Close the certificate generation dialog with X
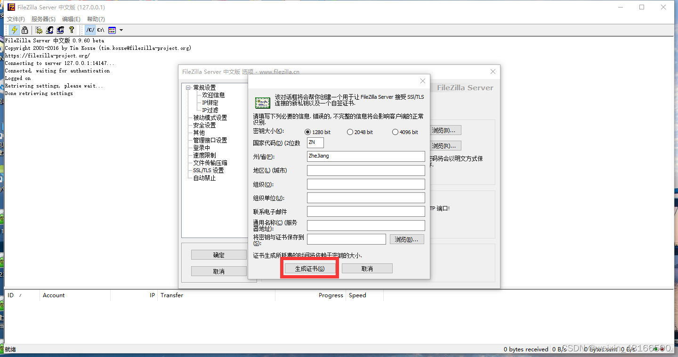 pyautogui.click(x=423, y=81)
